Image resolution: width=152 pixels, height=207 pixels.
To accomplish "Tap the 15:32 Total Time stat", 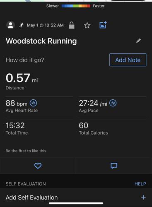I will click(x=17, y=128).
